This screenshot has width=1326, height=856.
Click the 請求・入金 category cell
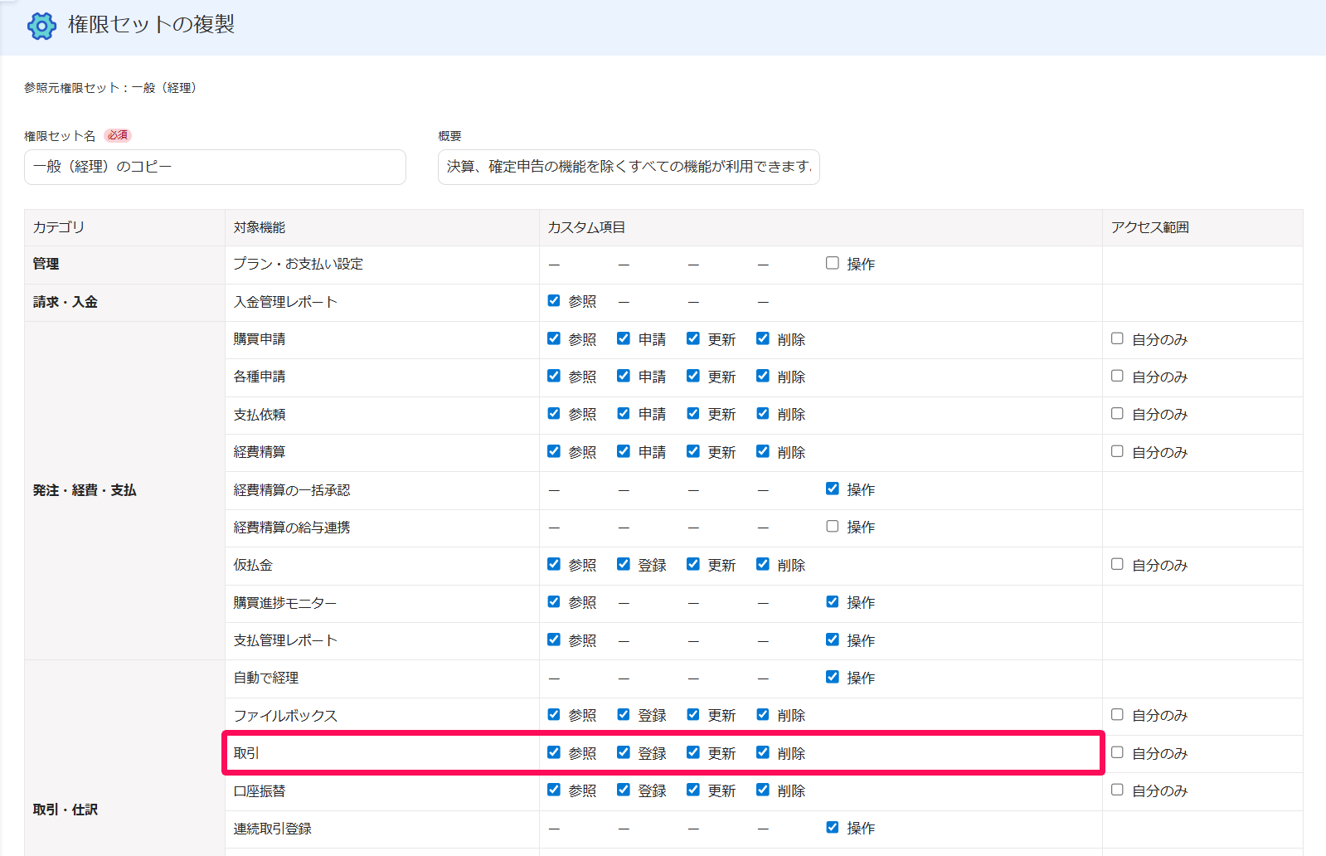(124, 302)
